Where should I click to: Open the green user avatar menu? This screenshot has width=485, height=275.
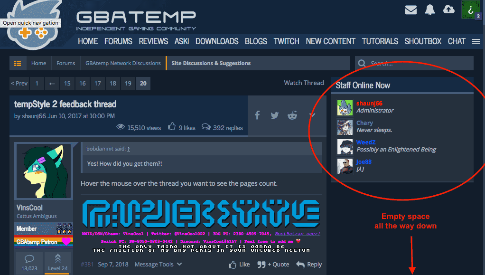[x=470, y=9]
